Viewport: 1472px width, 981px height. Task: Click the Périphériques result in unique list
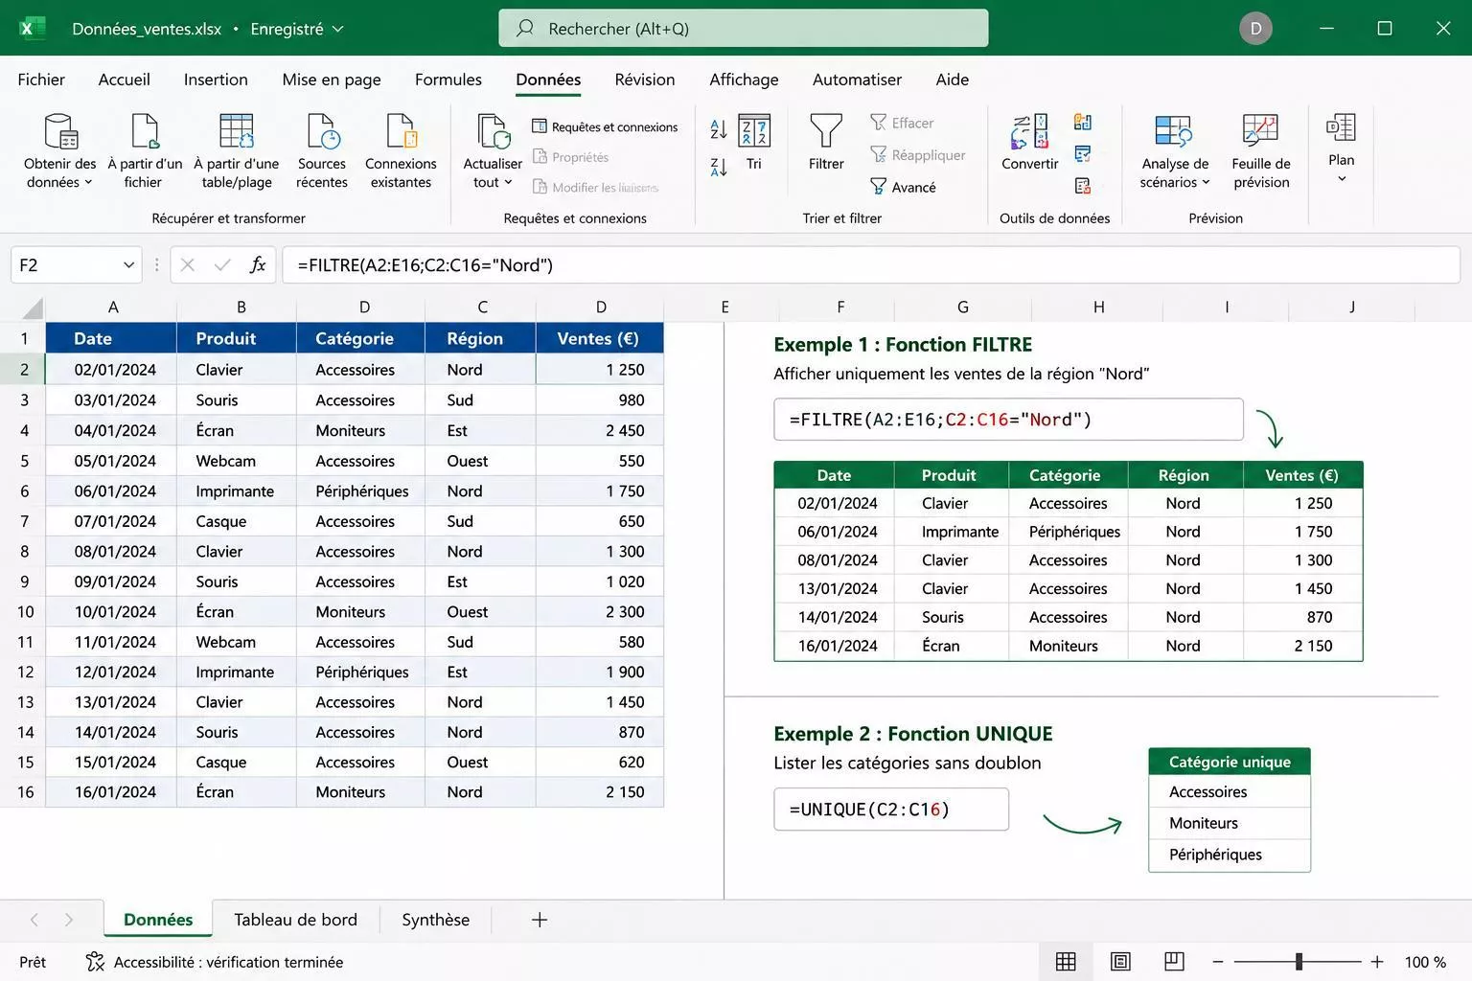point(1230,855)
